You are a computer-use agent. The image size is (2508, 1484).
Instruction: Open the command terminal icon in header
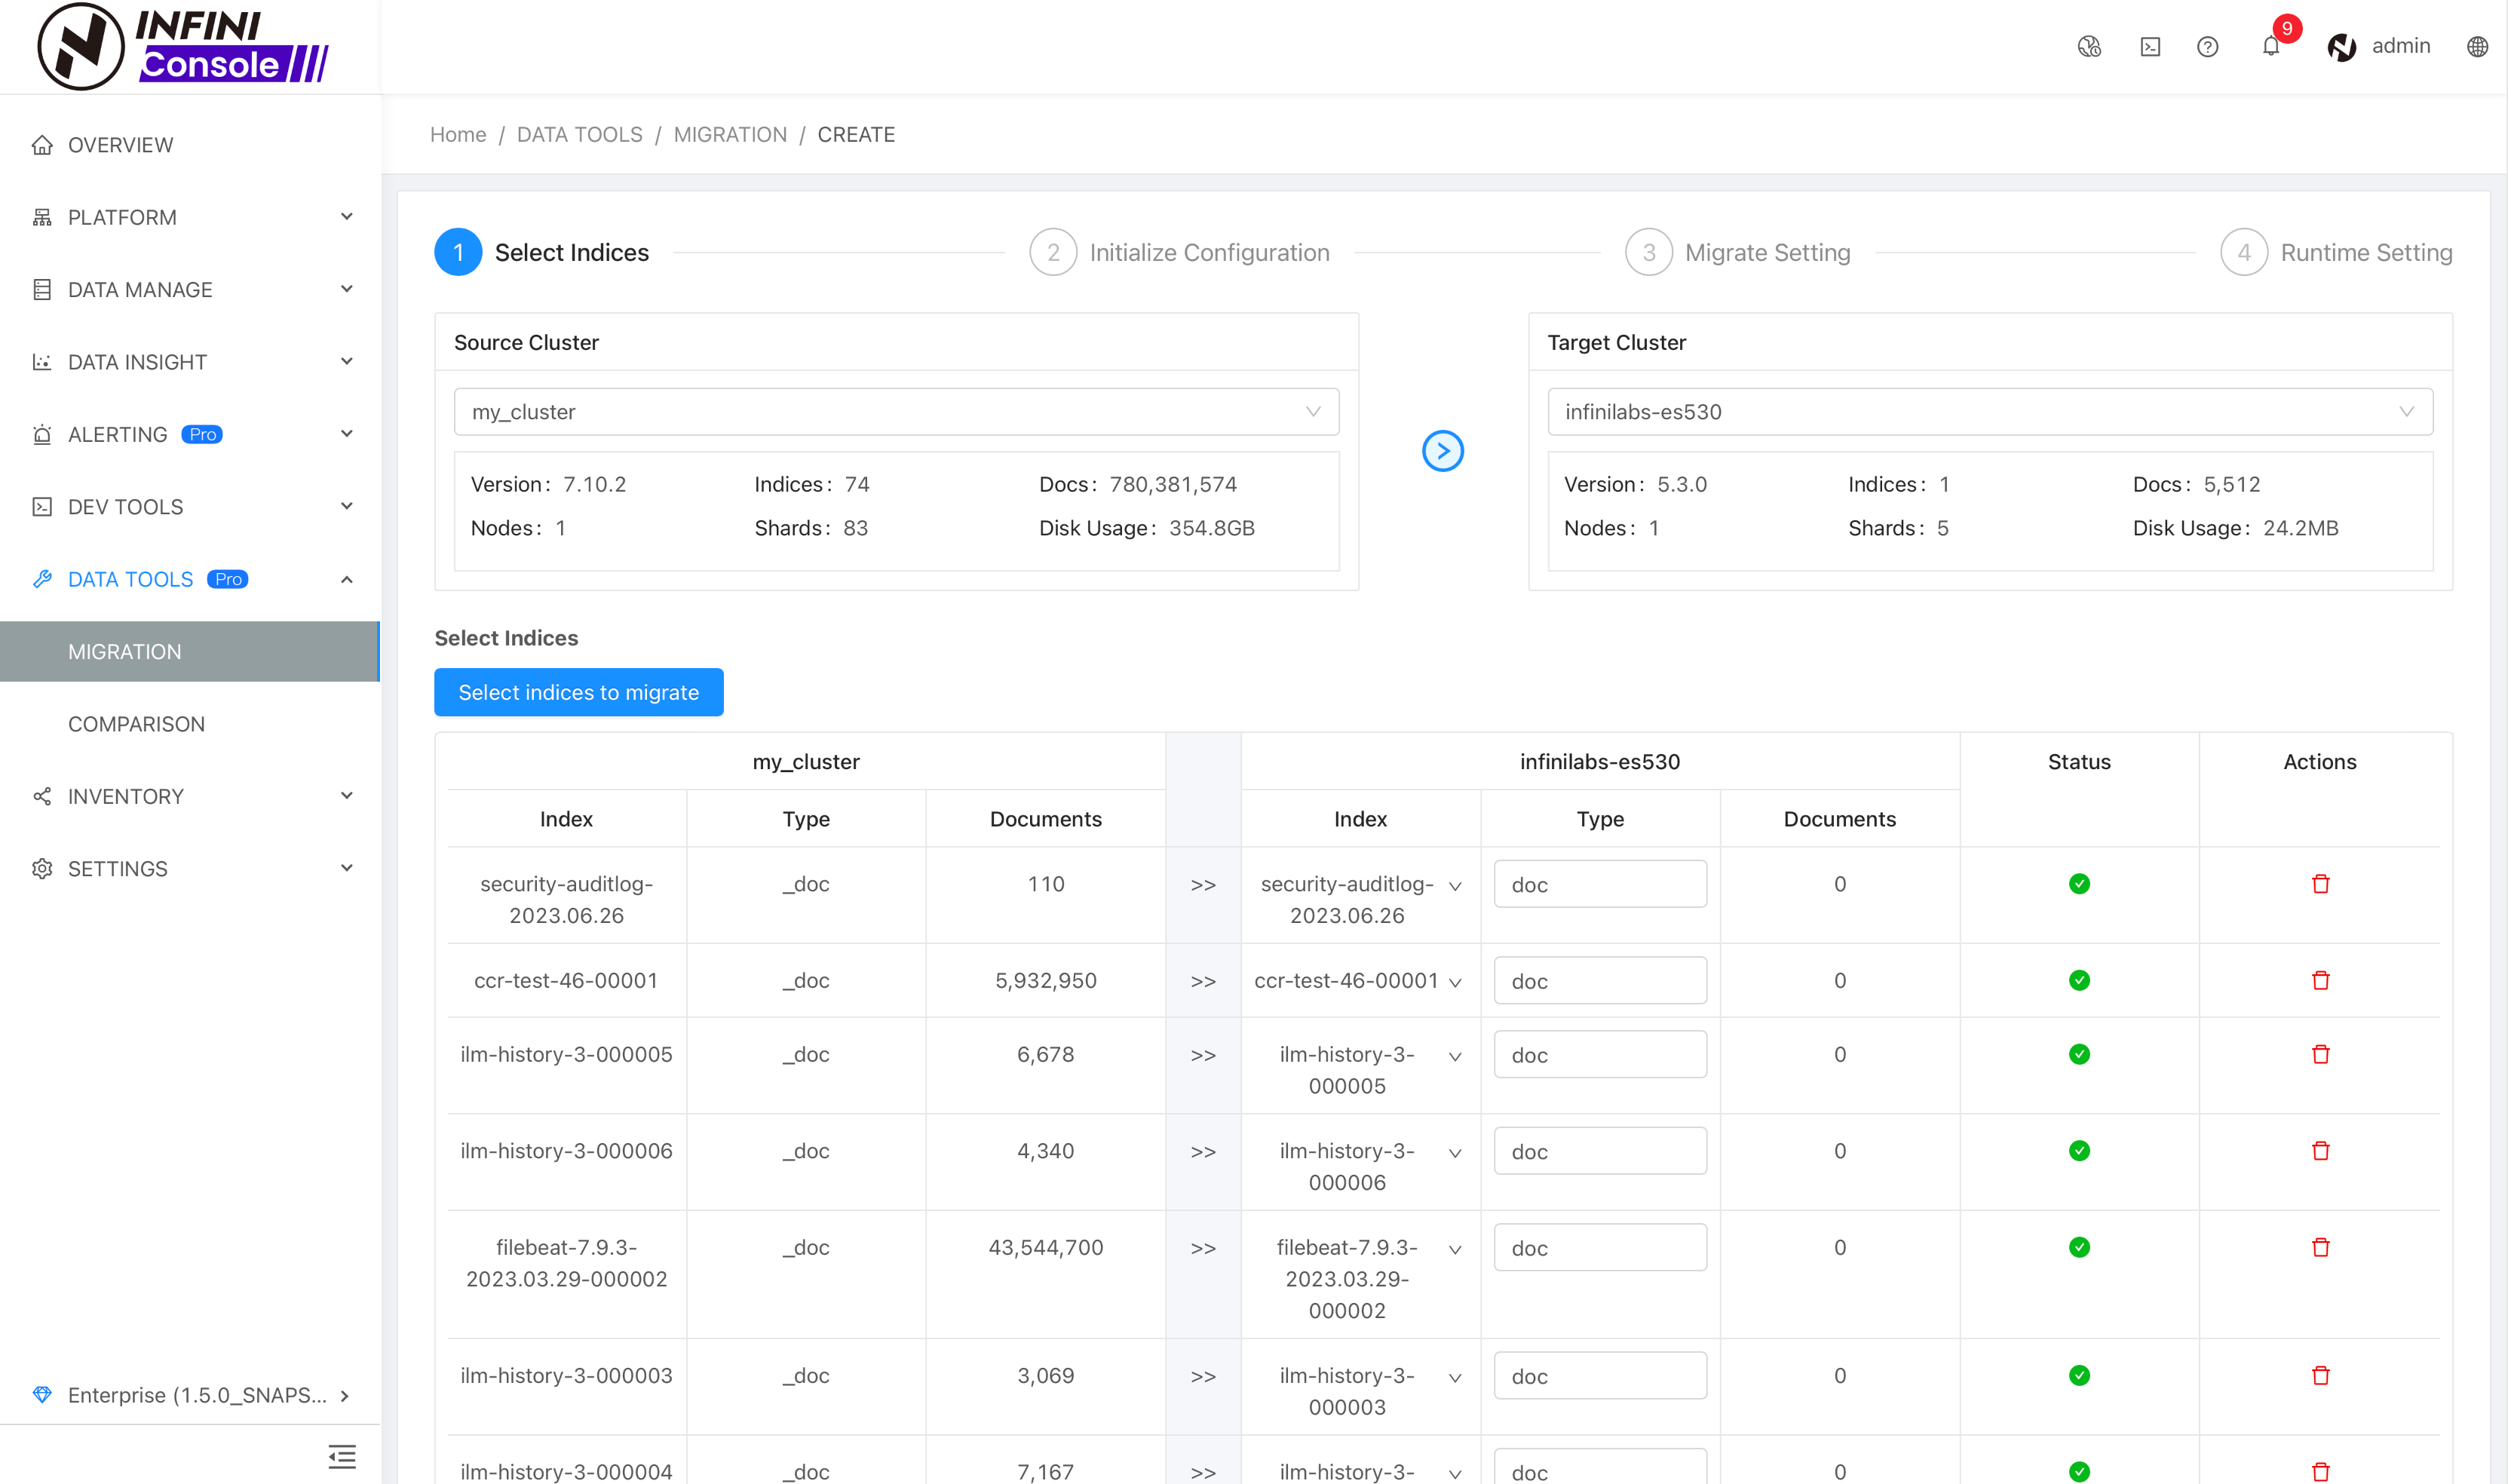click(x=2150, y=46)
